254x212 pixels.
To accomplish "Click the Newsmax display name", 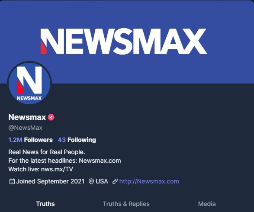I will (x=27, y=117).
